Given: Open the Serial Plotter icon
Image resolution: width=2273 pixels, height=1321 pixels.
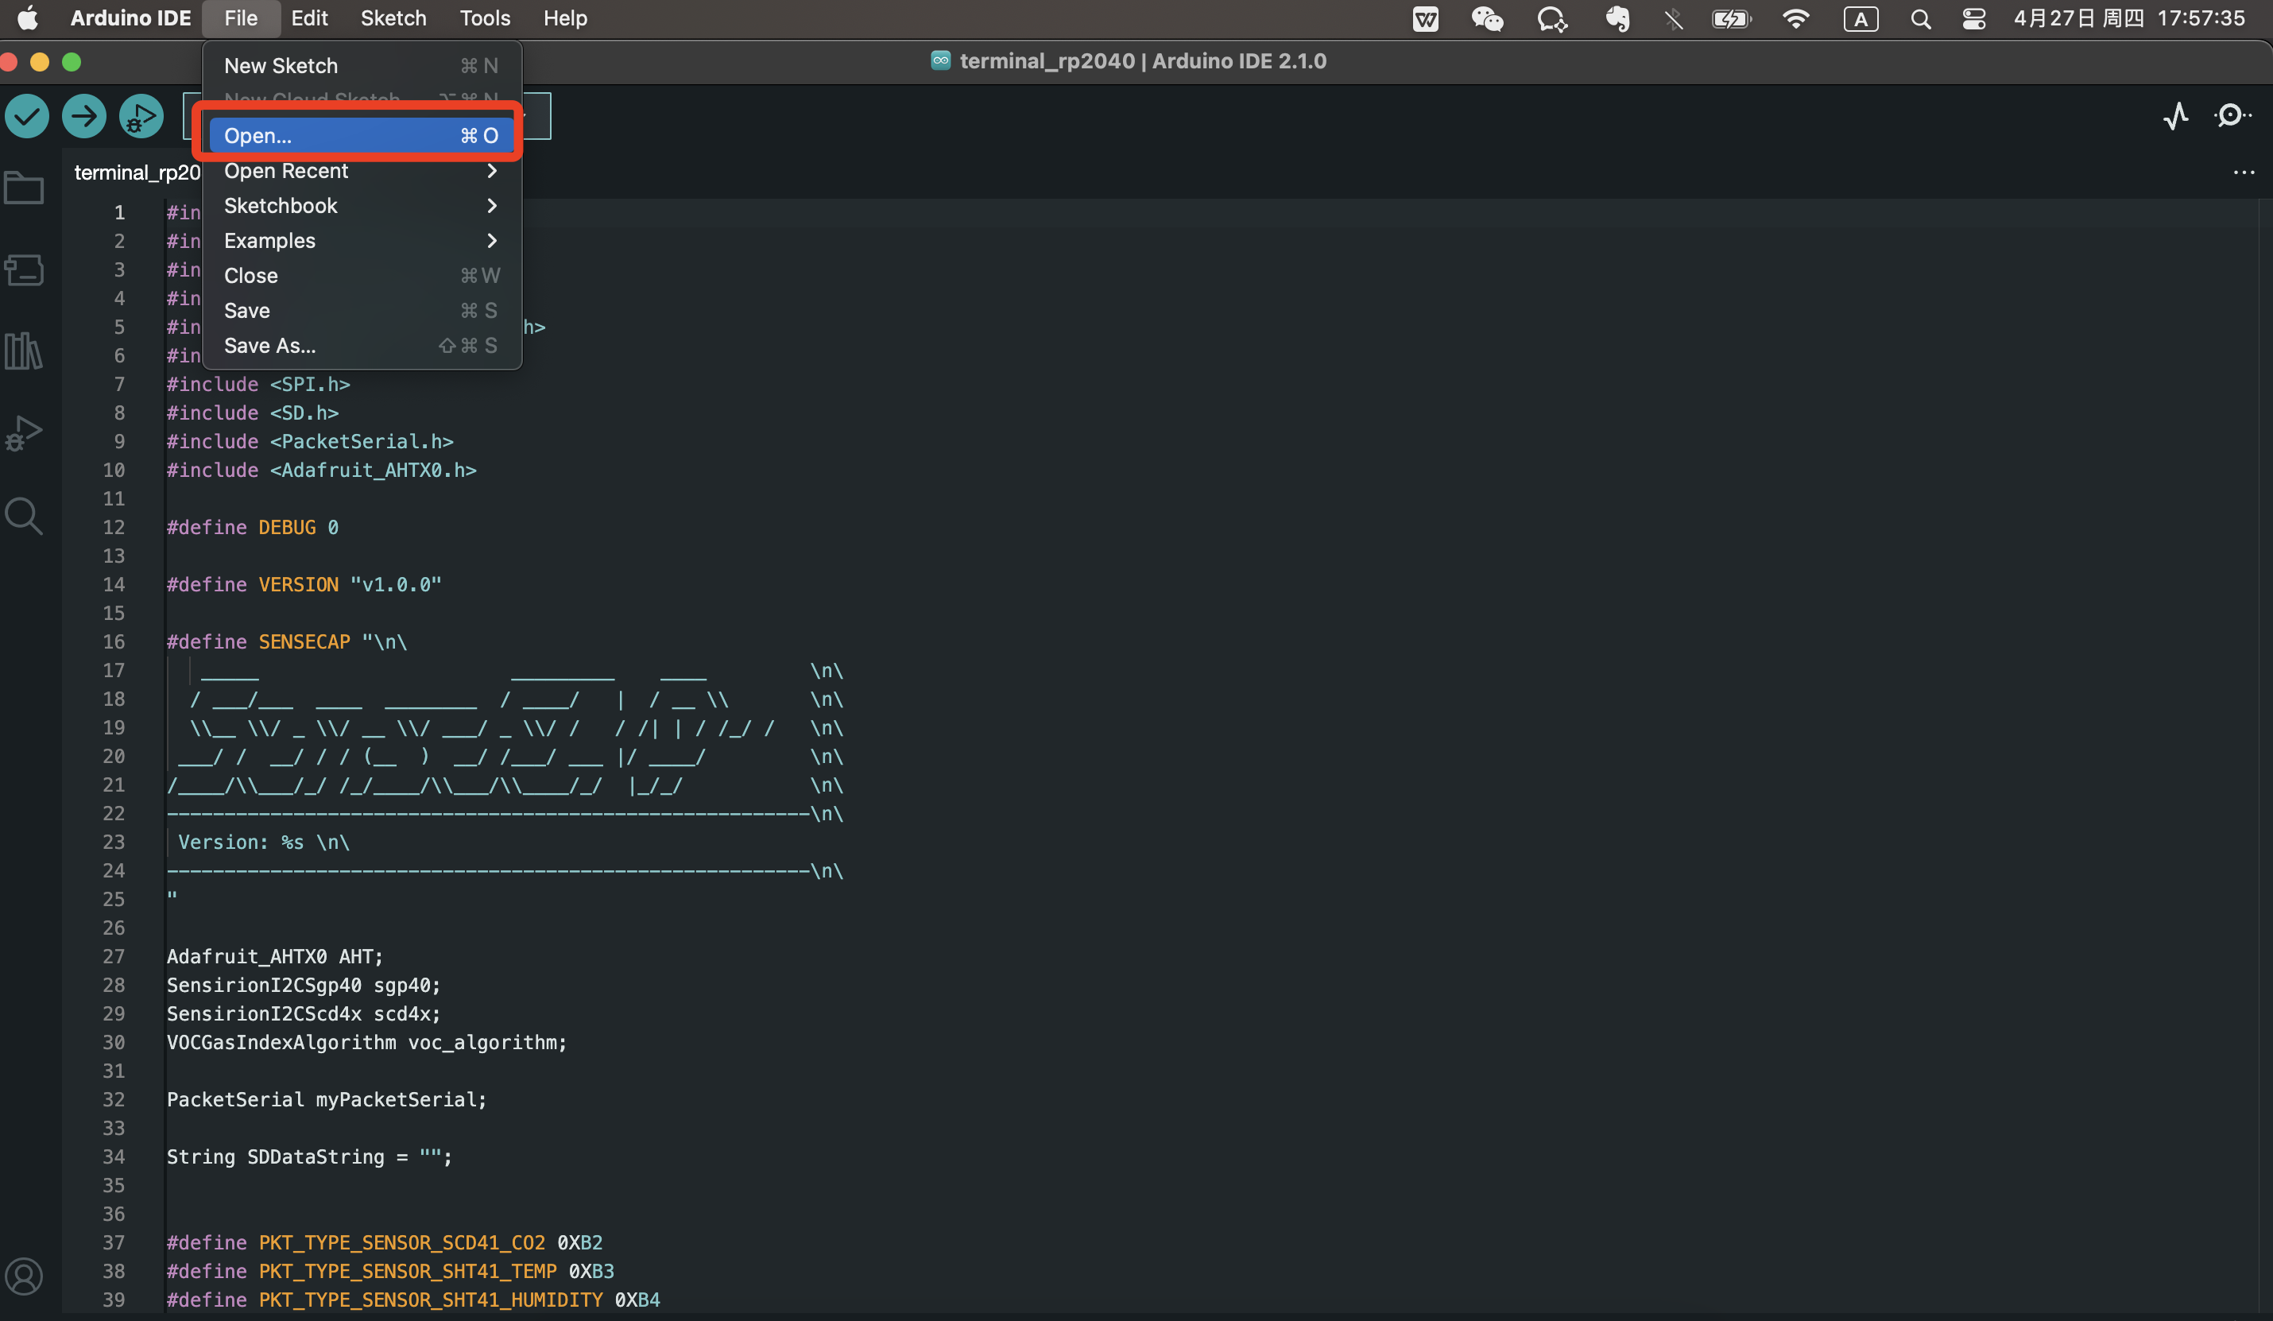Looking at the screenshot, I should (2175, 115).
